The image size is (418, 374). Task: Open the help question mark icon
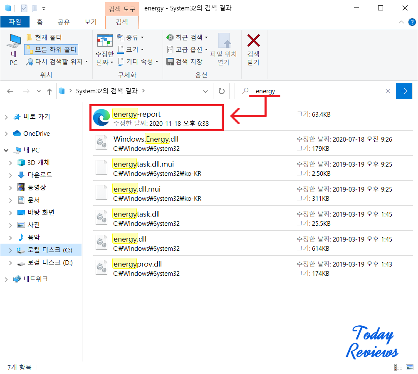click(412, 22)
